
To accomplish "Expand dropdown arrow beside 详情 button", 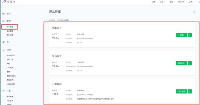I will click(x=190, y=35).
